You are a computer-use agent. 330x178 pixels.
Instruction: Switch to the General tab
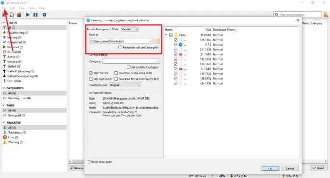pyautogui.click(x=76, y=168)
